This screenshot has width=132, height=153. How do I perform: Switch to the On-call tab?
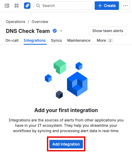(12, 40)
